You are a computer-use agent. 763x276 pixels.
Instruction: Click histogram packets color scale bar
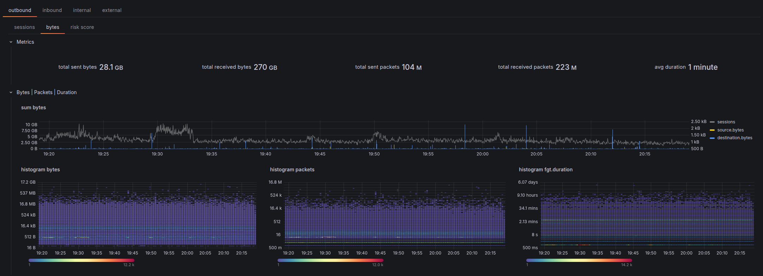[x=330, y=260]
